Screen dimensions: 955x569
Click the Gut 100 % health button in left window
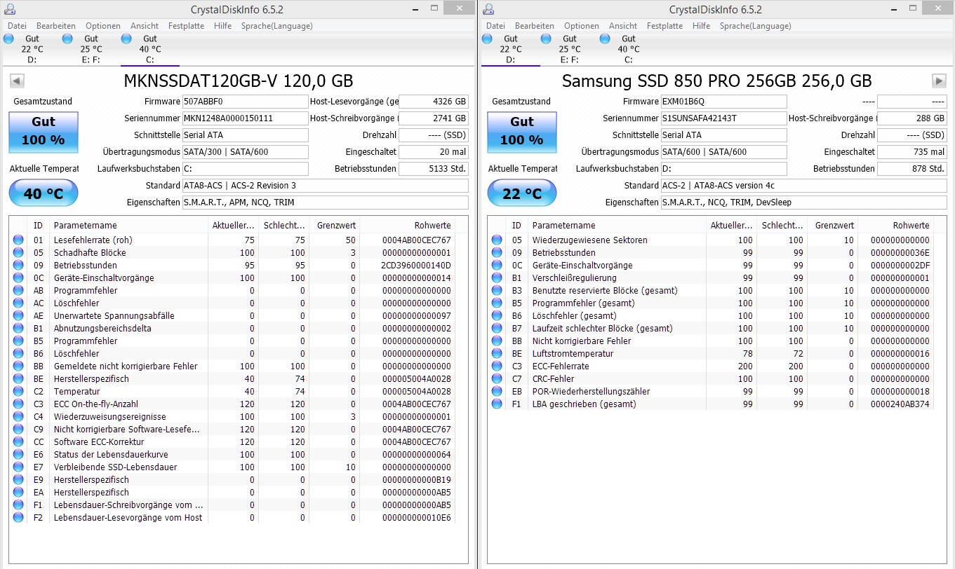pyautogui.click(x=43, y=131)
